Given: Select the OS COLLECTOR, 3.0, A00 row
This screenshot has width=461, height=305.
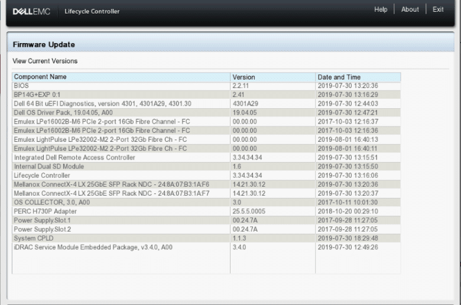Looking at the screenshot, I should tap(206, 202).
